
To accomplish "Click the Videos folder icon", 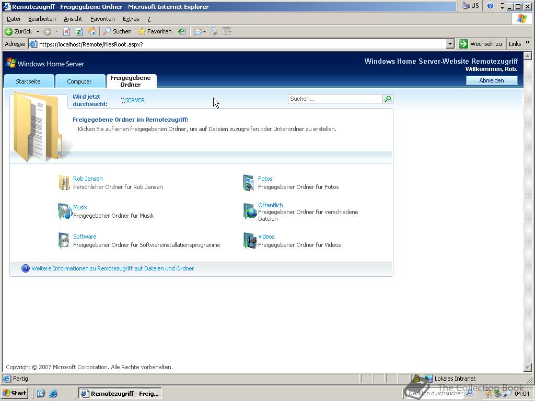I will point(250,240).
